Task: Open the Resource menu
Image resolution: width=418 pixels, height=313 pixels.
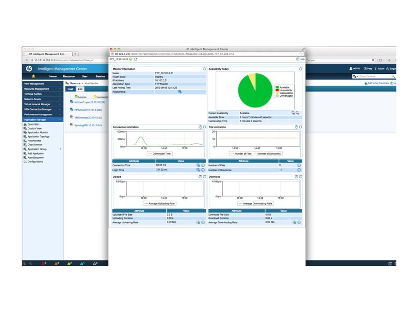Action: click(x=69, y=76)
